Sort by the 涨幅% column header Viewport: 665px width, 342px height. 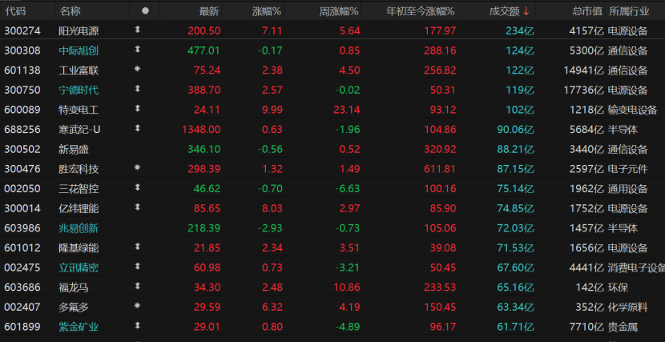coord(266,11)
